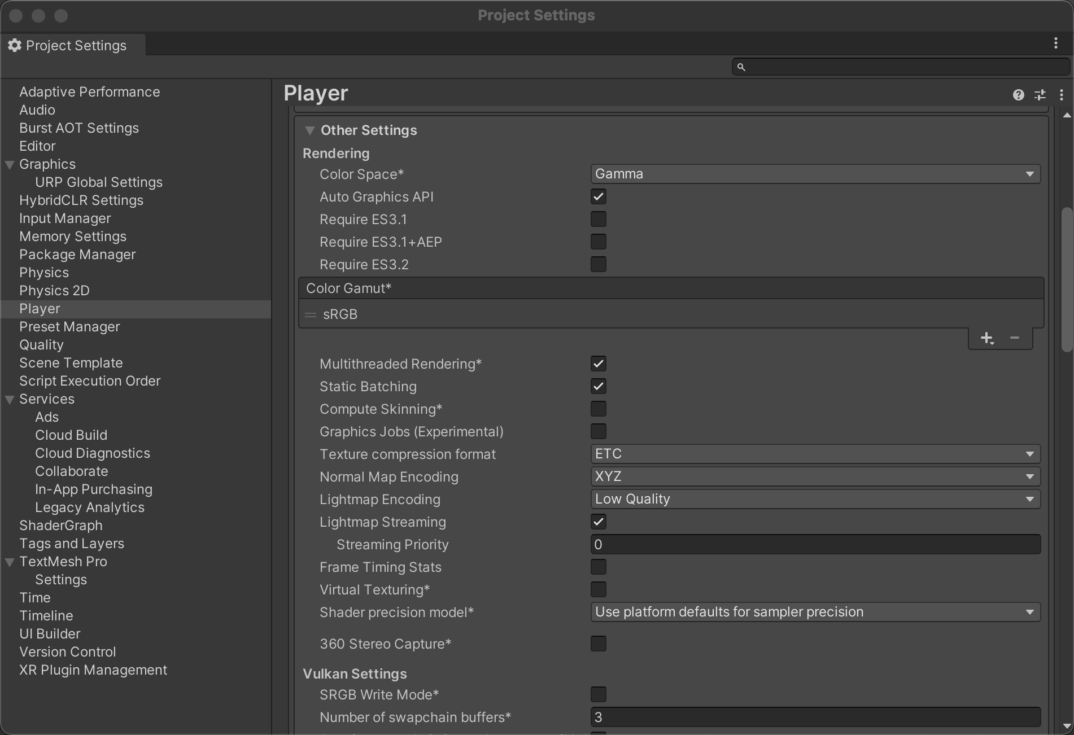Screen dimensions: 1074x735
Task: Open Lightmap Encoding dropdown
Action: point(815,499)
